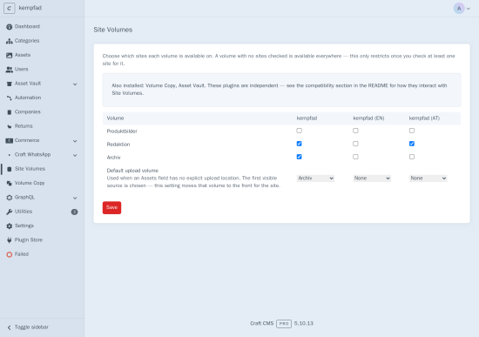Screen dimensions: 479x337
Task: Click the red Save button
Action: (111, 207)
